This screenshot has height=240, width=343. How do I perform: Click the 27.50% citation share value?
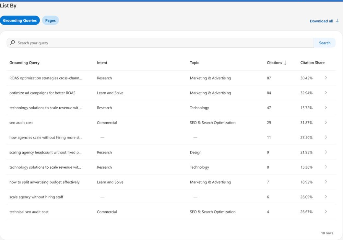coord(306,138)
